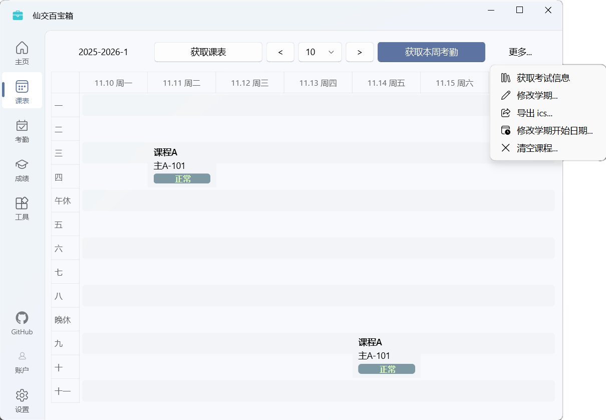This screenshot has width=606, height=420.
Task: Expand the week number 10 dropdown
Action: point(320,52)
